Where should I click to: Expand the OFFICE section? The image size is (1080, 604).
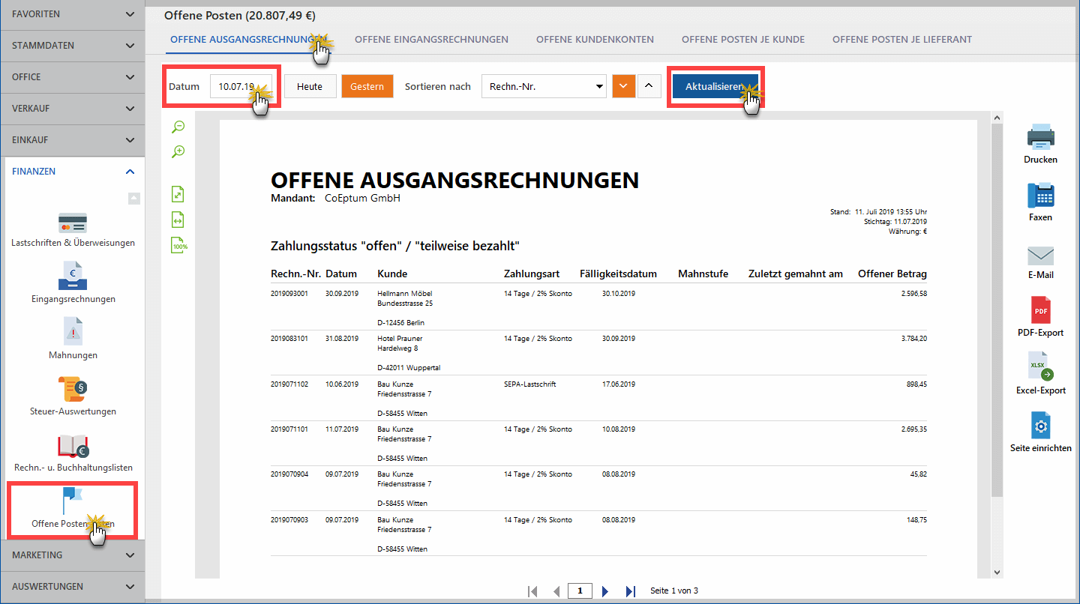(x=73, y=77)
